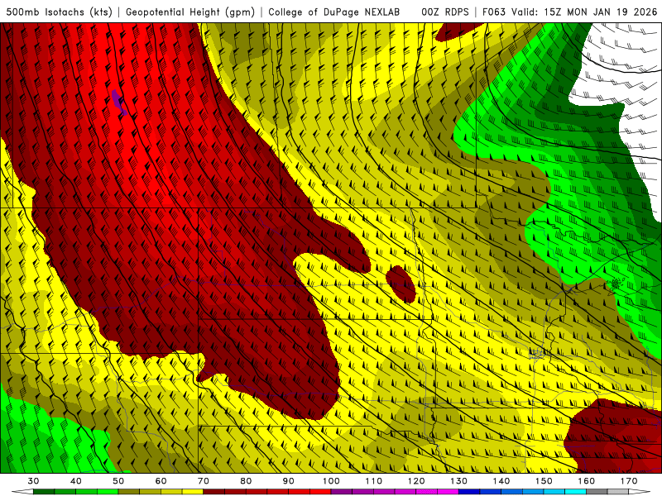Click the 140 value on the legend scale
This screenshot has width=662, height=496.
501,481
